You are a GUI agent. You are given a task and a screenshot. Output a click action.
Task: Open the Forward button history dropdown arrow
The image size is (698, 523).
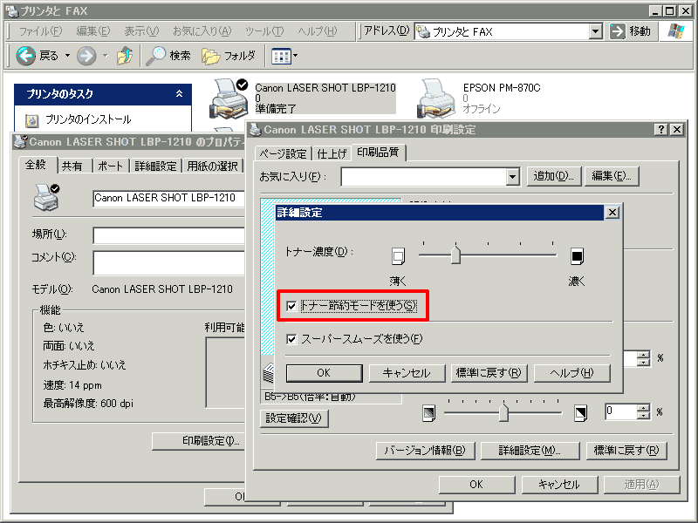[106, 56]
